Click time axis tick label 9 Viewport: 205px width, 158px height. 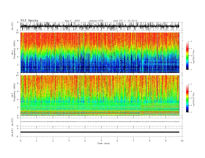166,141
